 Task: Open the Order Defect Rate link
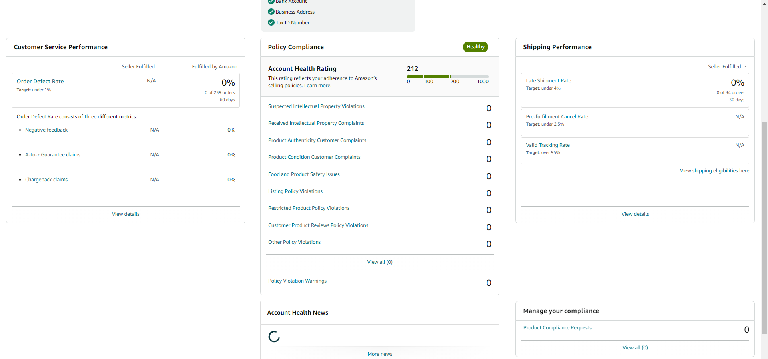point(40,81)
